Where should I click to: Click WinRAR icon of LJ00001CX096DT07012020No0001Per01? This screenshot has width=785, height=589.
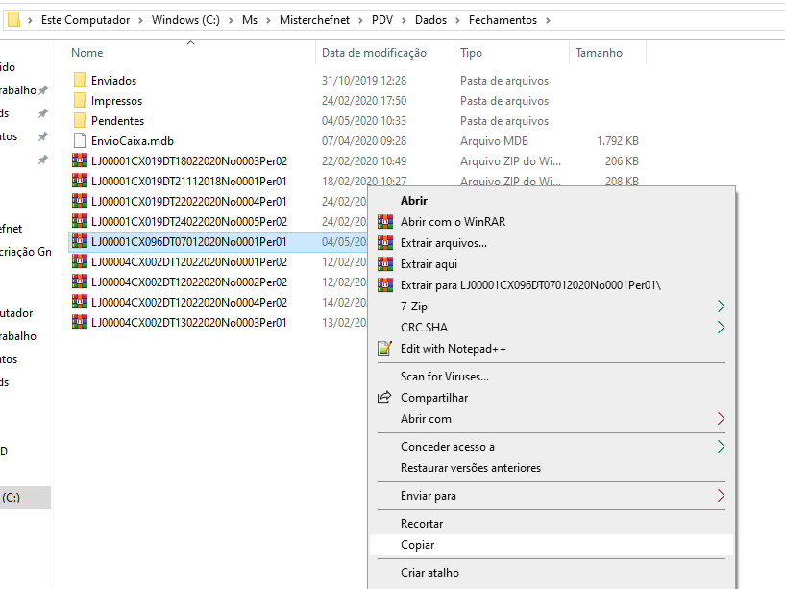coord(80,241)
